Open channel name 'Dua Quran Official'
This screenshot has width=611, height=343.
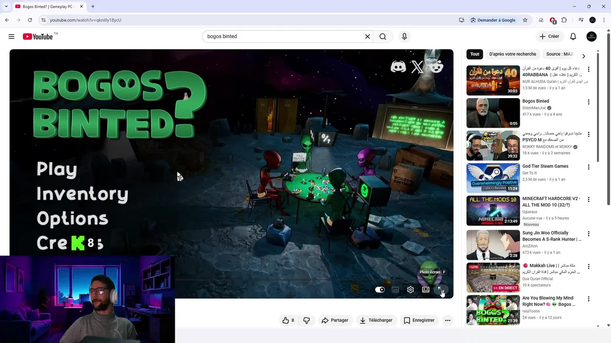pyautogui.click(x=537, y=279)
